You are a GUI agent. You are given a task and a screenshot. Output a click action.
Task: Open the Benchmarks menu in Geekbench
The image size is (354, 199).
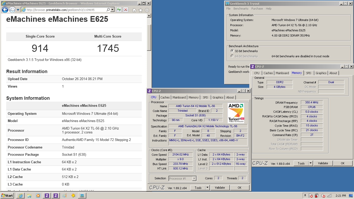click(x=241, y=9)
